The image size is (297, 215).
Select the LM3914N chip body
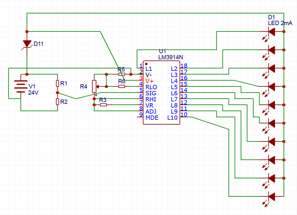pos(161,93)
